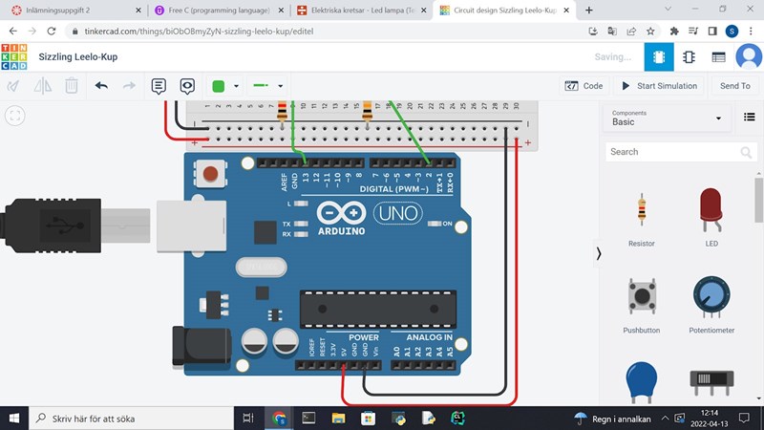This screenshot has width=764, height=430.
Task: Click the zoom to fit icon
Action: tap(15, 116)
